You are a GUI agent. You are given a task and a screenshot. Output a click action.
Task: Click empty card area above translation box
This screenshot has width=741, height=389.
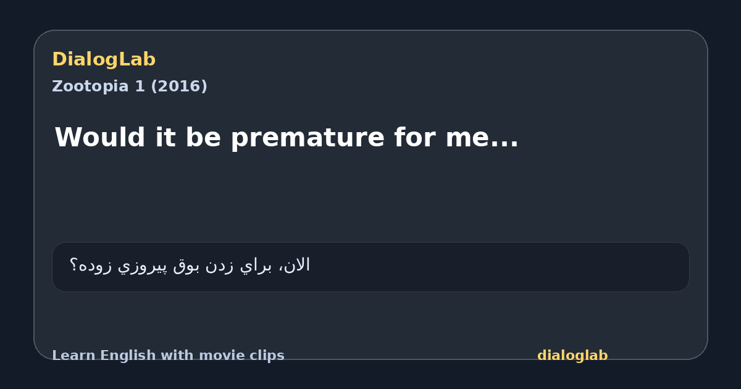point(371,198)
